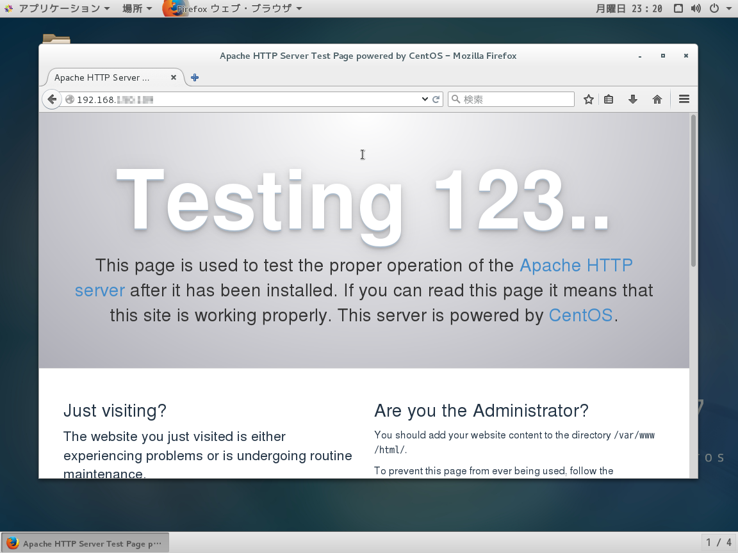Select the Apache HTTP Server tab

113,77
